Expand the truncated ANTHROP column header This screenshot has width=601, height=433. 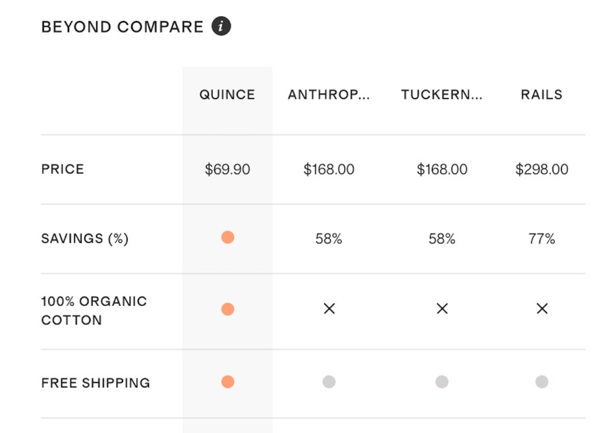tap(329, 95)
